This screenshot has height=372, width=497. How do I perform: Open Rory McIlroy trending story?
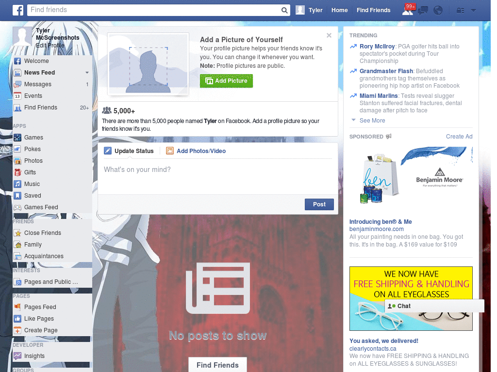click(377, 46)
